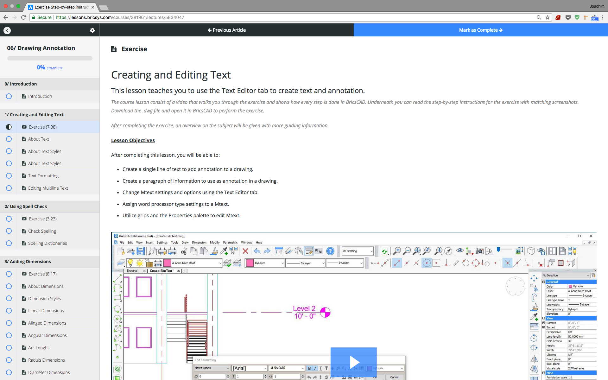Open the Exercise (7:38) lesson
This screenshot has width=608, height=380.
coord(43,127)
